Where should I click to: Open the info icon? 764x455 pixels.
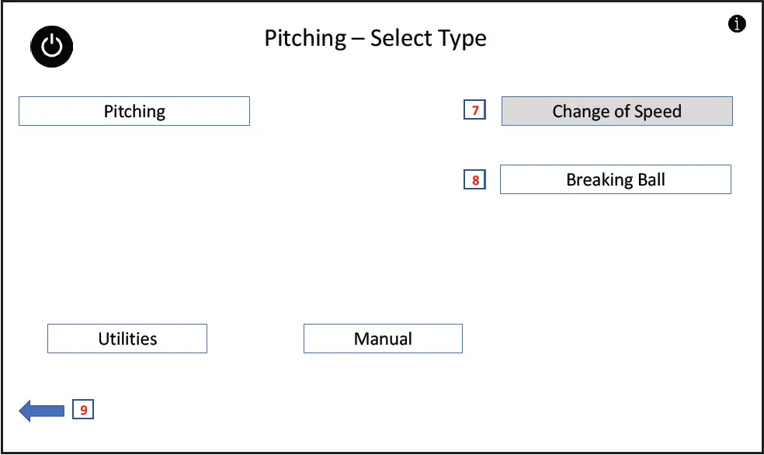[737, 24]
